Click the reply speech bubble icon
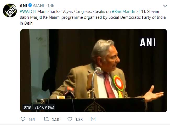 tap(23, 119)
